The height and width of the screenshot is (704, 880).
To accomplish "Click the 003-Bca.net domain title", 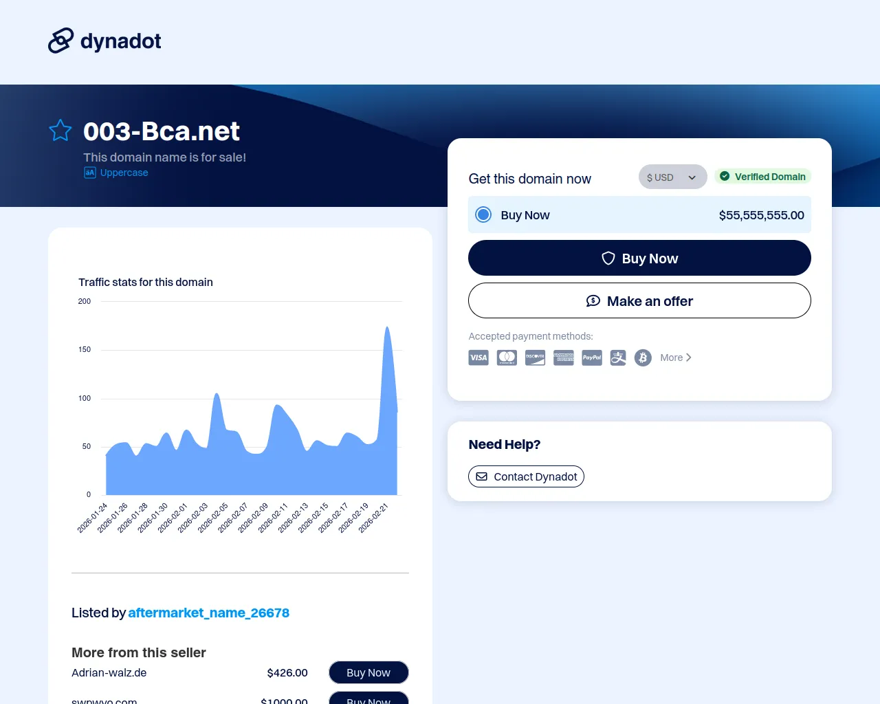I will point(161,131).
